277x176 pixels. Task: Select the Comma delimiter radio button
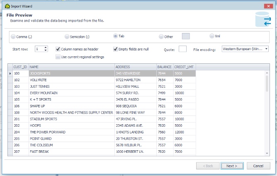coord(13,36)
